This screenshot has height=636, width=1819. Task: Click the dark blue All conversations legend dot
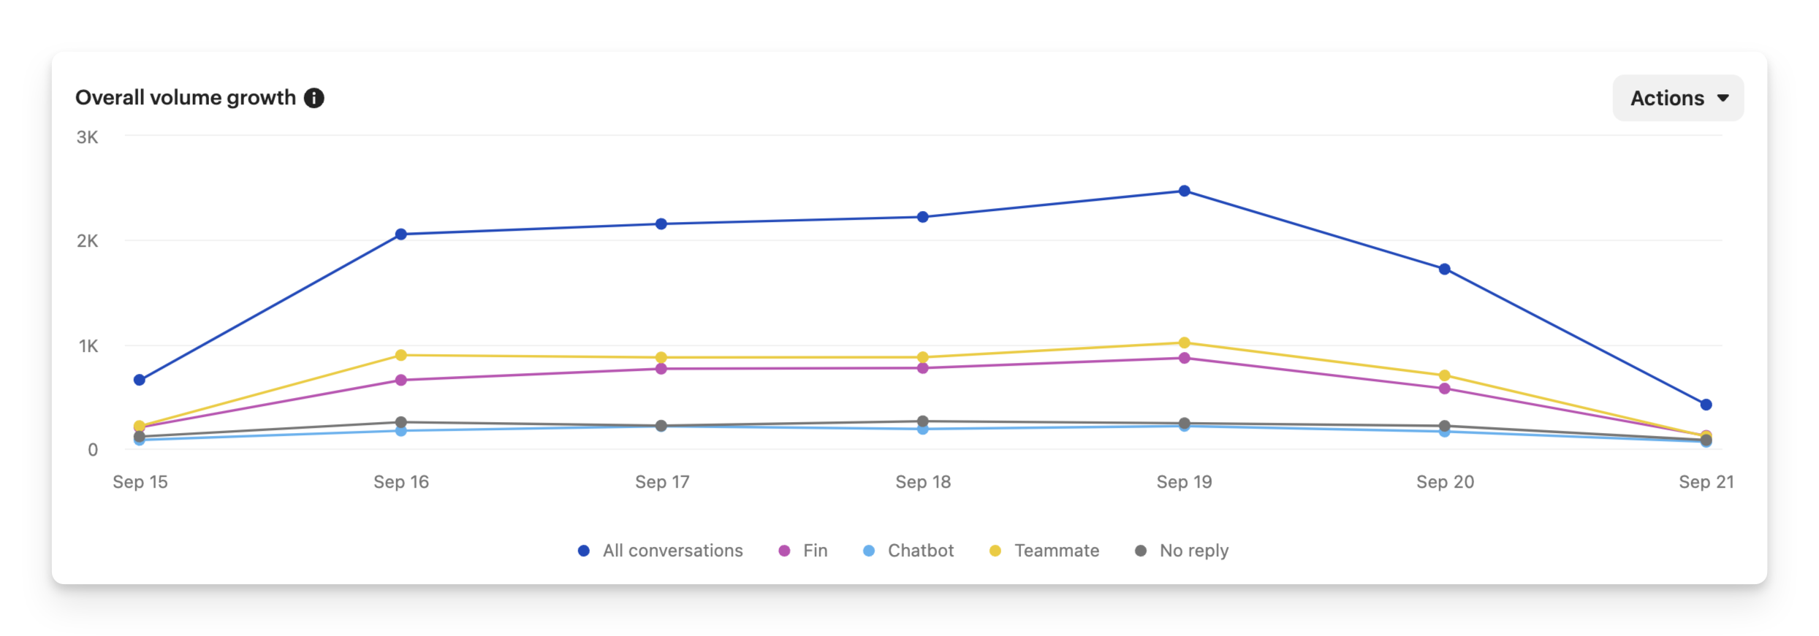click(x=584, y=551)
